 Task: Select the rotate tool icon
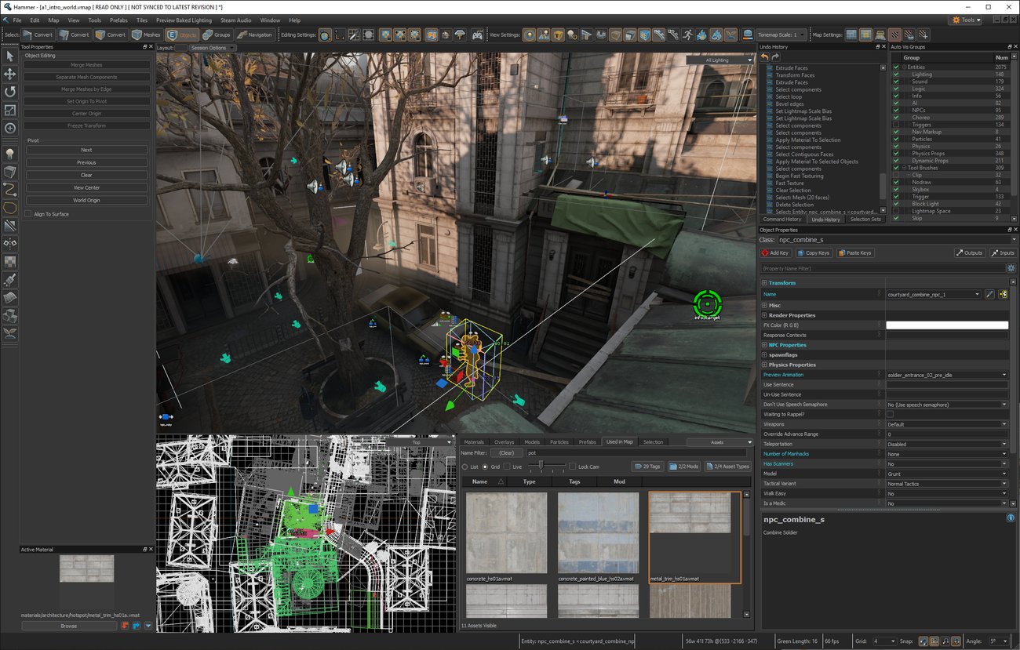(x=10, y=92)
